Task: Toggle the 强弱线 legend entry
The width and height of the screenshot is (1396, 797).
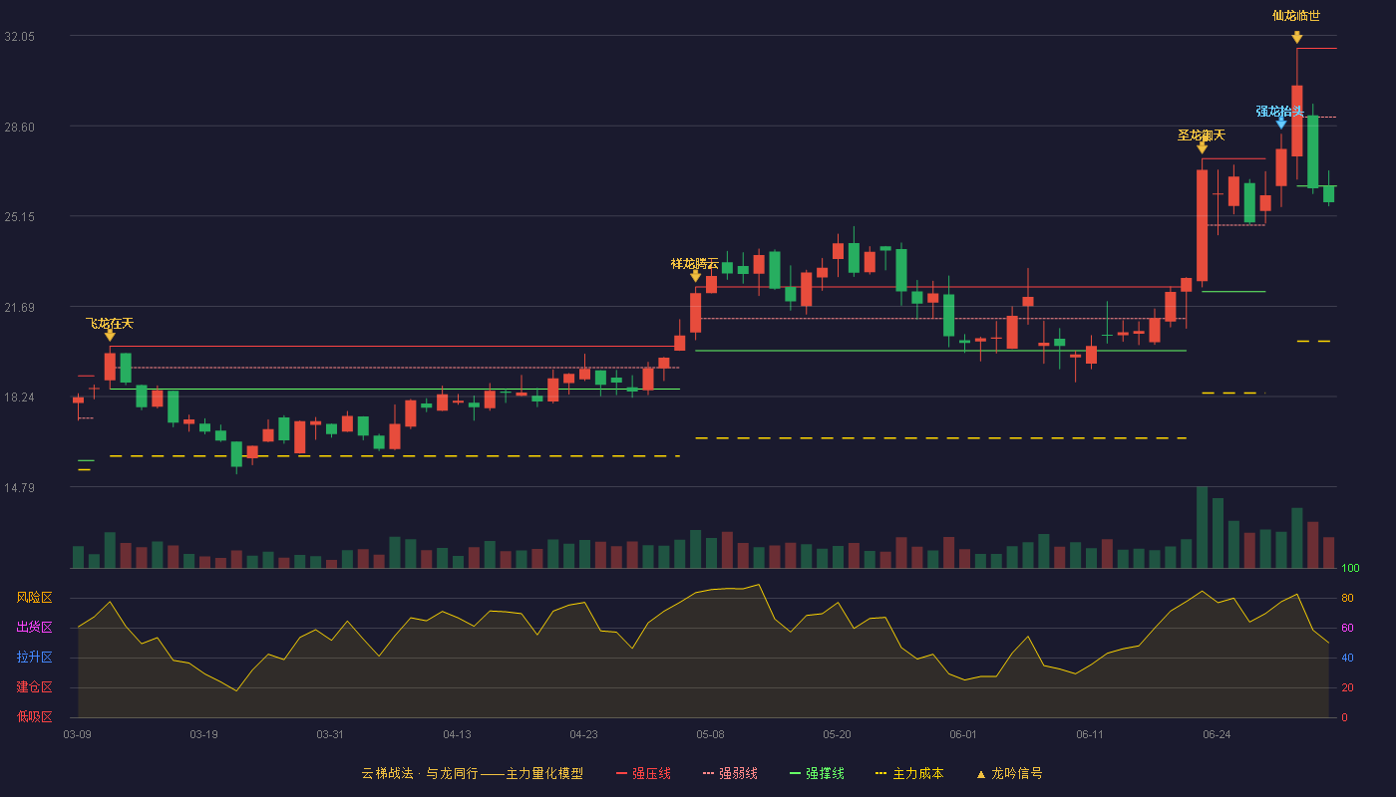Action: 730,773
